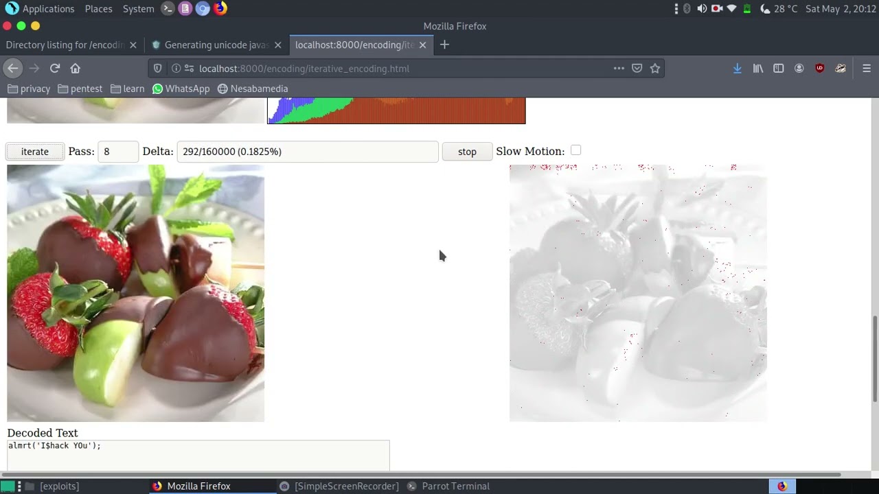The width and height of the screenshot is (879, 494).
Task: Open the clock showing Sat May 2
Action: (841, 9)
